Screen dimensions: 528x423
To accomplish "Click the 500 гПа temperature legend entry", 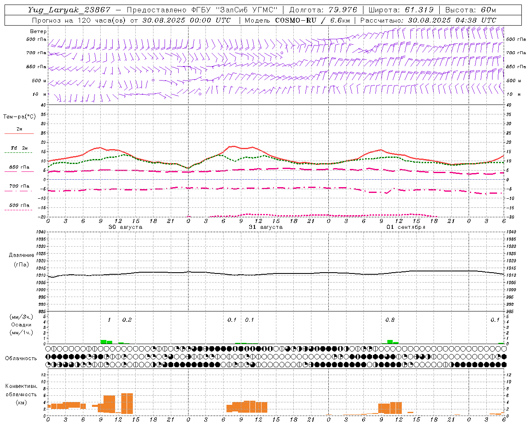I will (x=19, y=205).
